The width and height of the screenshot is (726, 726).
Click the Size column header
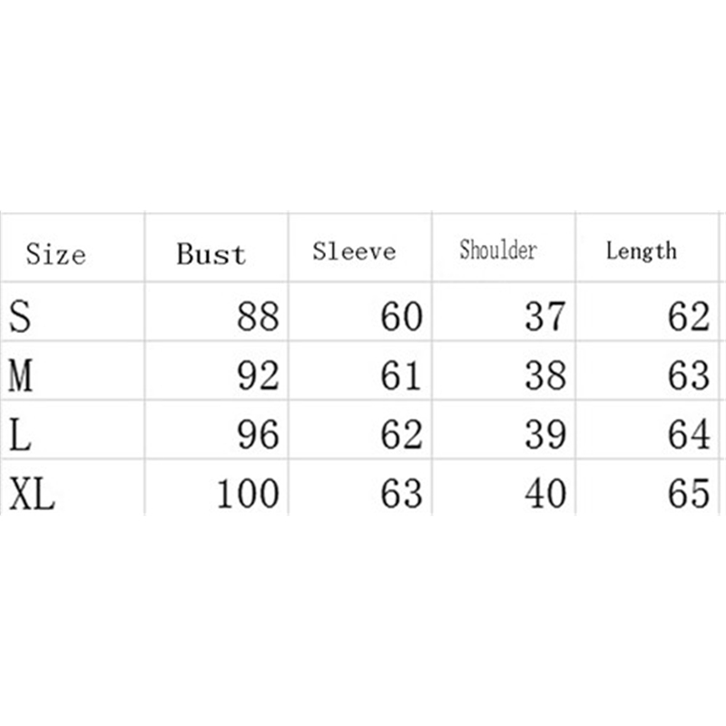(55, 253)
